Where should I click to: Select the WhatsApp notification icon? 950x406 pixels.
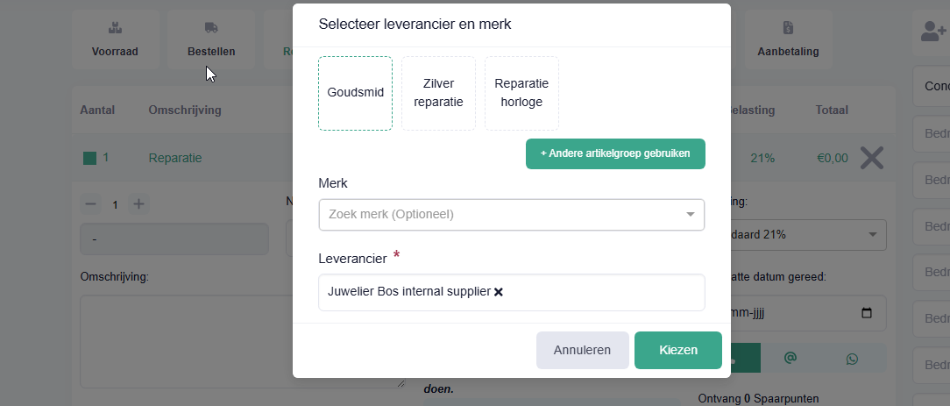pos(853,359)
